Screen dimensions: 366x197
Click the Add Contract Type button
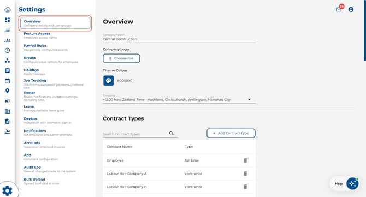pos(231,133)
